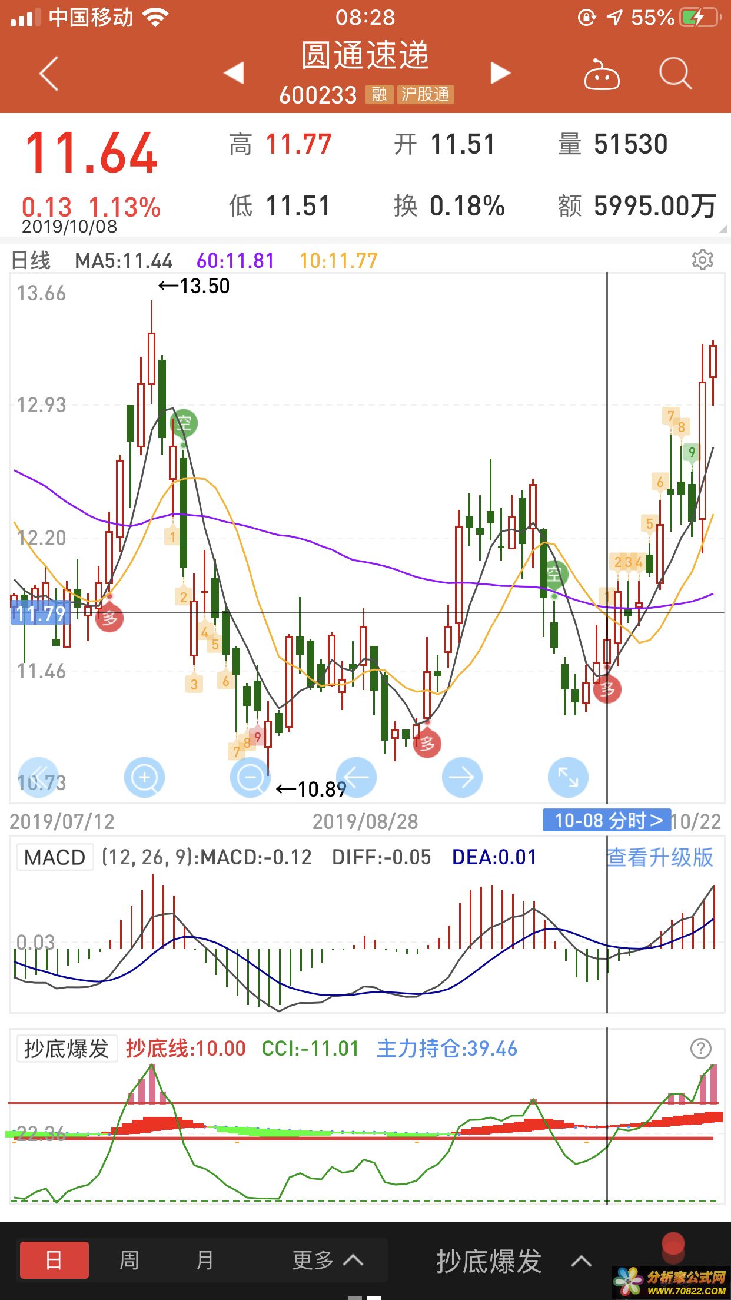Tap the 高 11.77 high price
731x1300 pixels.
pos(281,144)
